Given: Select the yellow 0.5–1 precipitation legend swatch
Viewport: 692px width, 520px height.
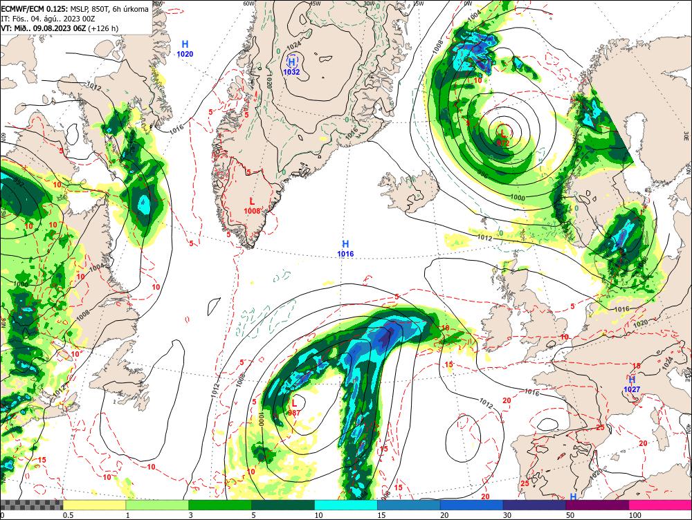Looking at the screenshot, I should click(94, 505).
